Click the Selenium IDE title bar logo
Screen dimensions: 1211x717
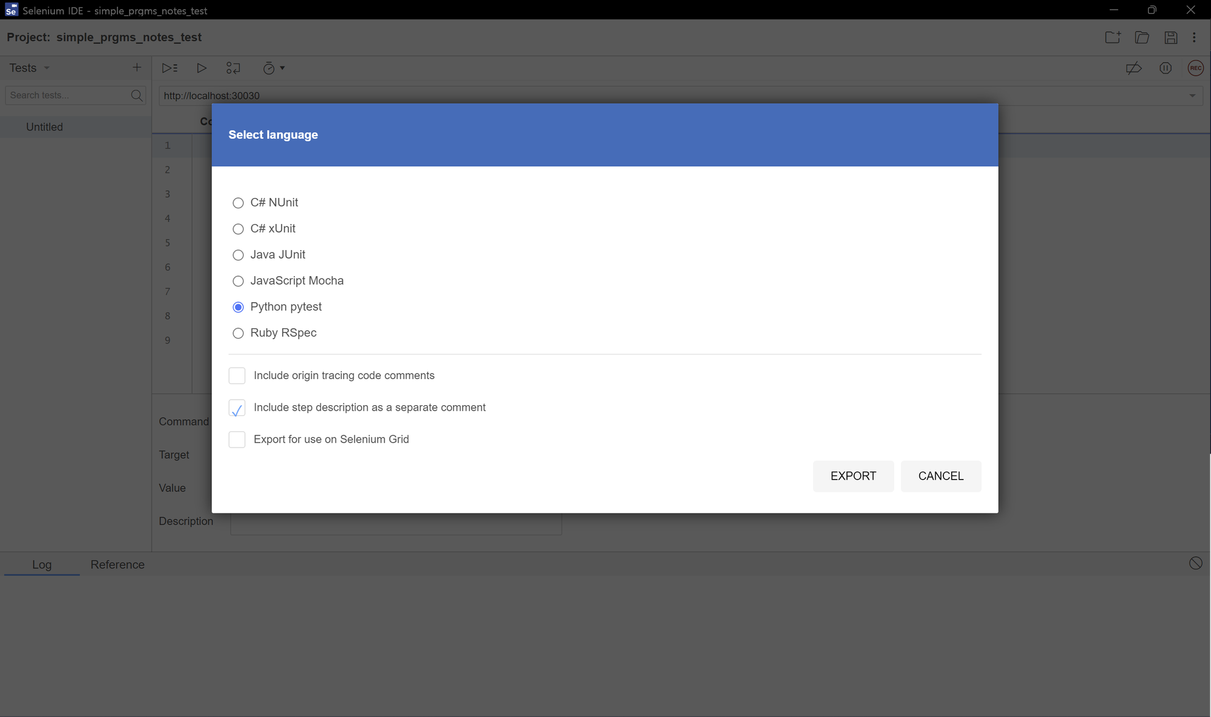tap(11, 10)
